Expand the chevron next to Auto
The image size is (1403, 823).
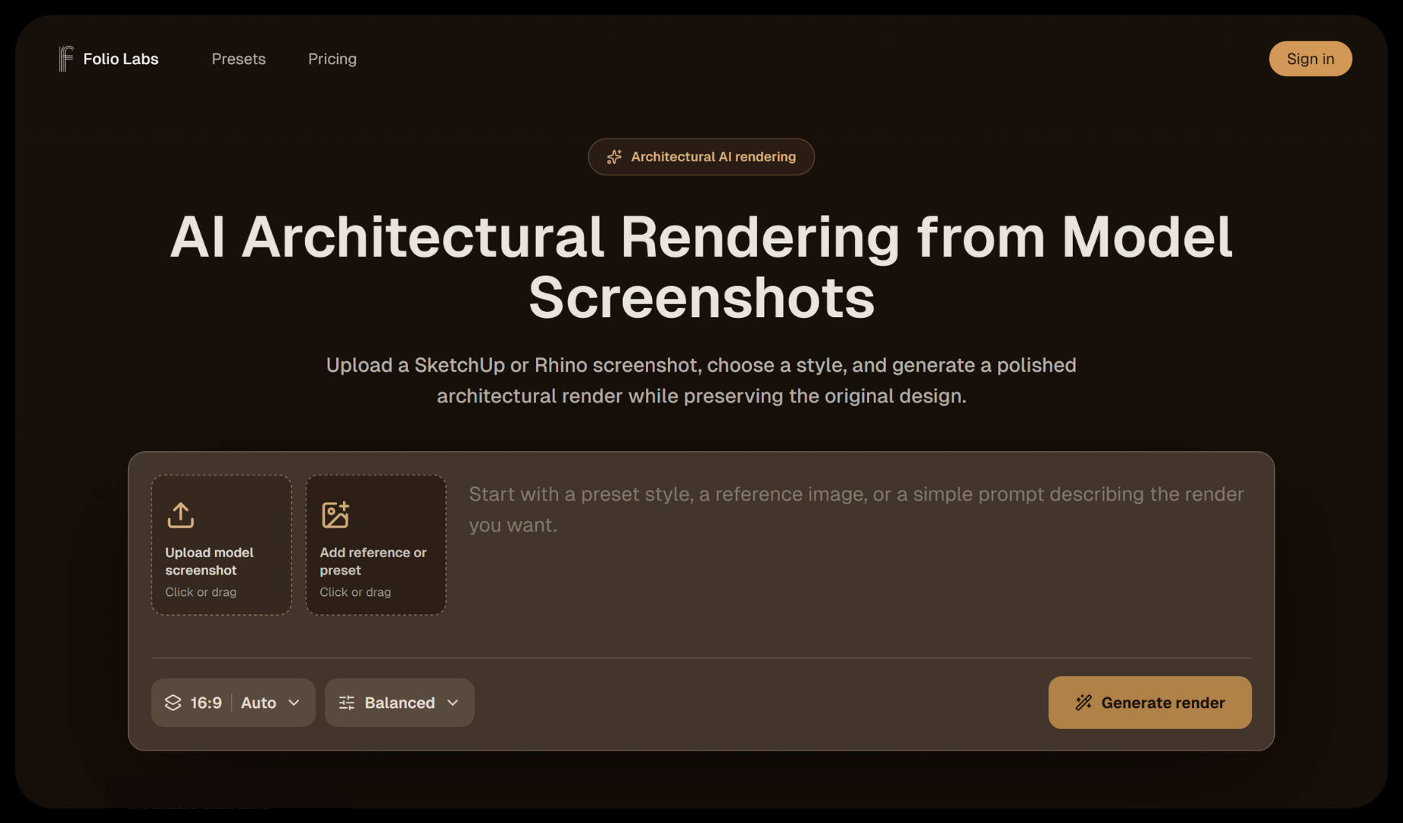click(294, 703)
